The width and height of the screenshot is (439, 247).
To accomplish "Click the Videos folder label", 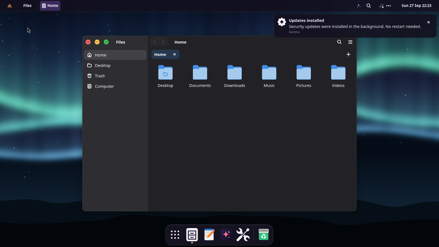I will pyautogui.click(x=338, y=86).
